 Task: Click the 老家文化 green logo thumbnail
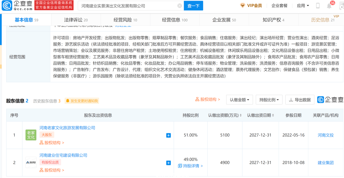point(31,135)
